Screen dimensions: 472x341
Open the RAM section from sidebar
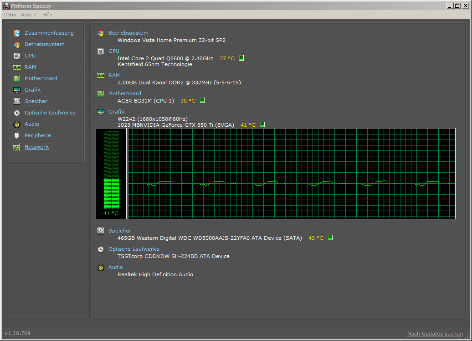[30, 67]
